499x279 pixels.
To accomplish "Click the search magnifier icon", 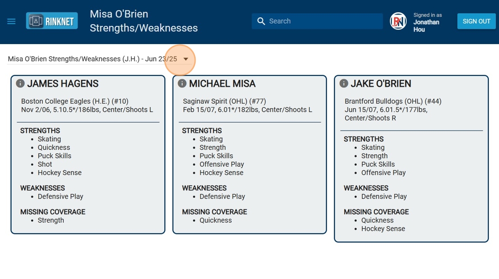I will click(261, 21).
